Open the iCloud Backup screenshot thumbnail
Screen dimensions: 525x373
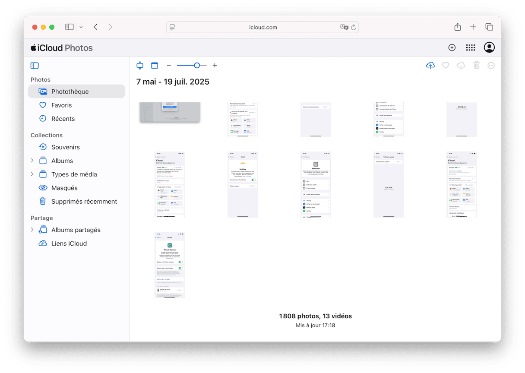(x=169, y=265)
